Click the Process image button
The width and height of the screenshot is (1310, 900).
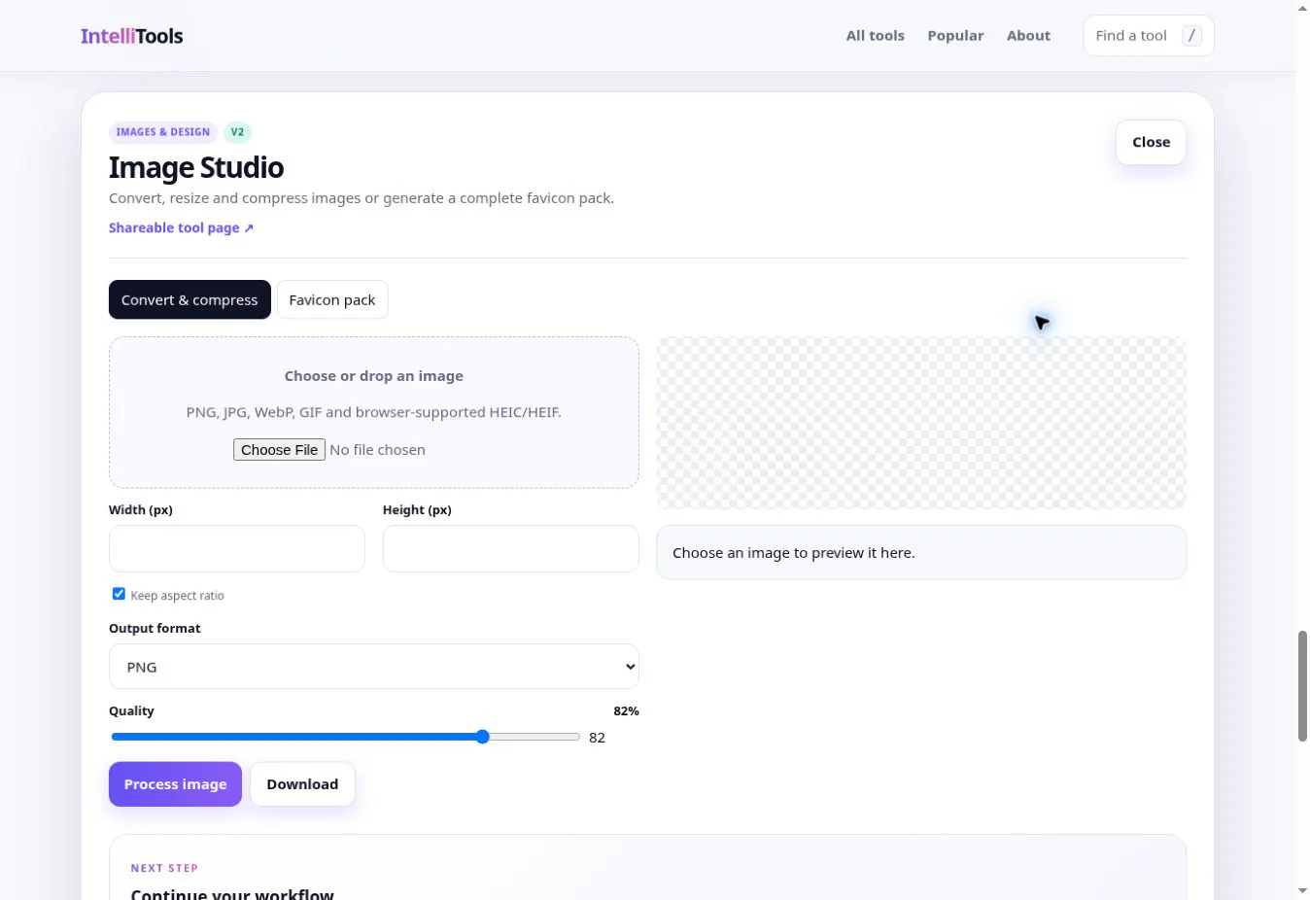(175, 784)
